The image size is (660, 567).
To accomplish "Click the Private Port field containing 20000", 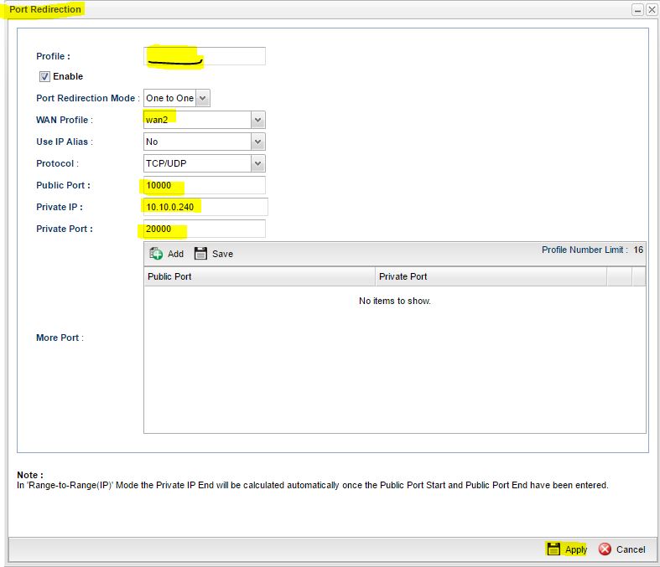I will tap(205, 229).
